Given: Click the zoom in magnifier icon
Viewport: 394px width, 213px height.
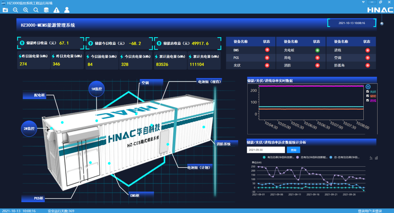Looking at the screenshot, I should [26, 10].
